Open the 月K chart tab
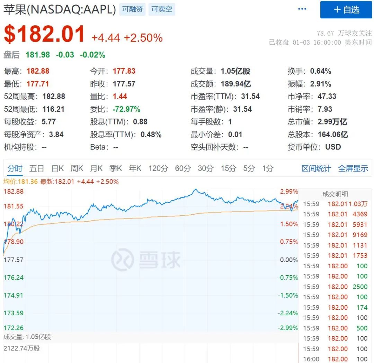374x363 pixels. coord(96,168)
